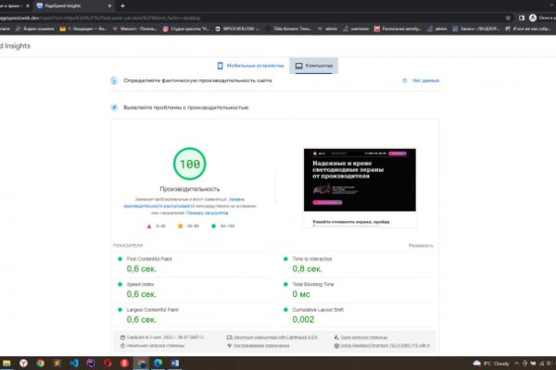Click the green dot beside Total Blocking Time

click(285, 284)
